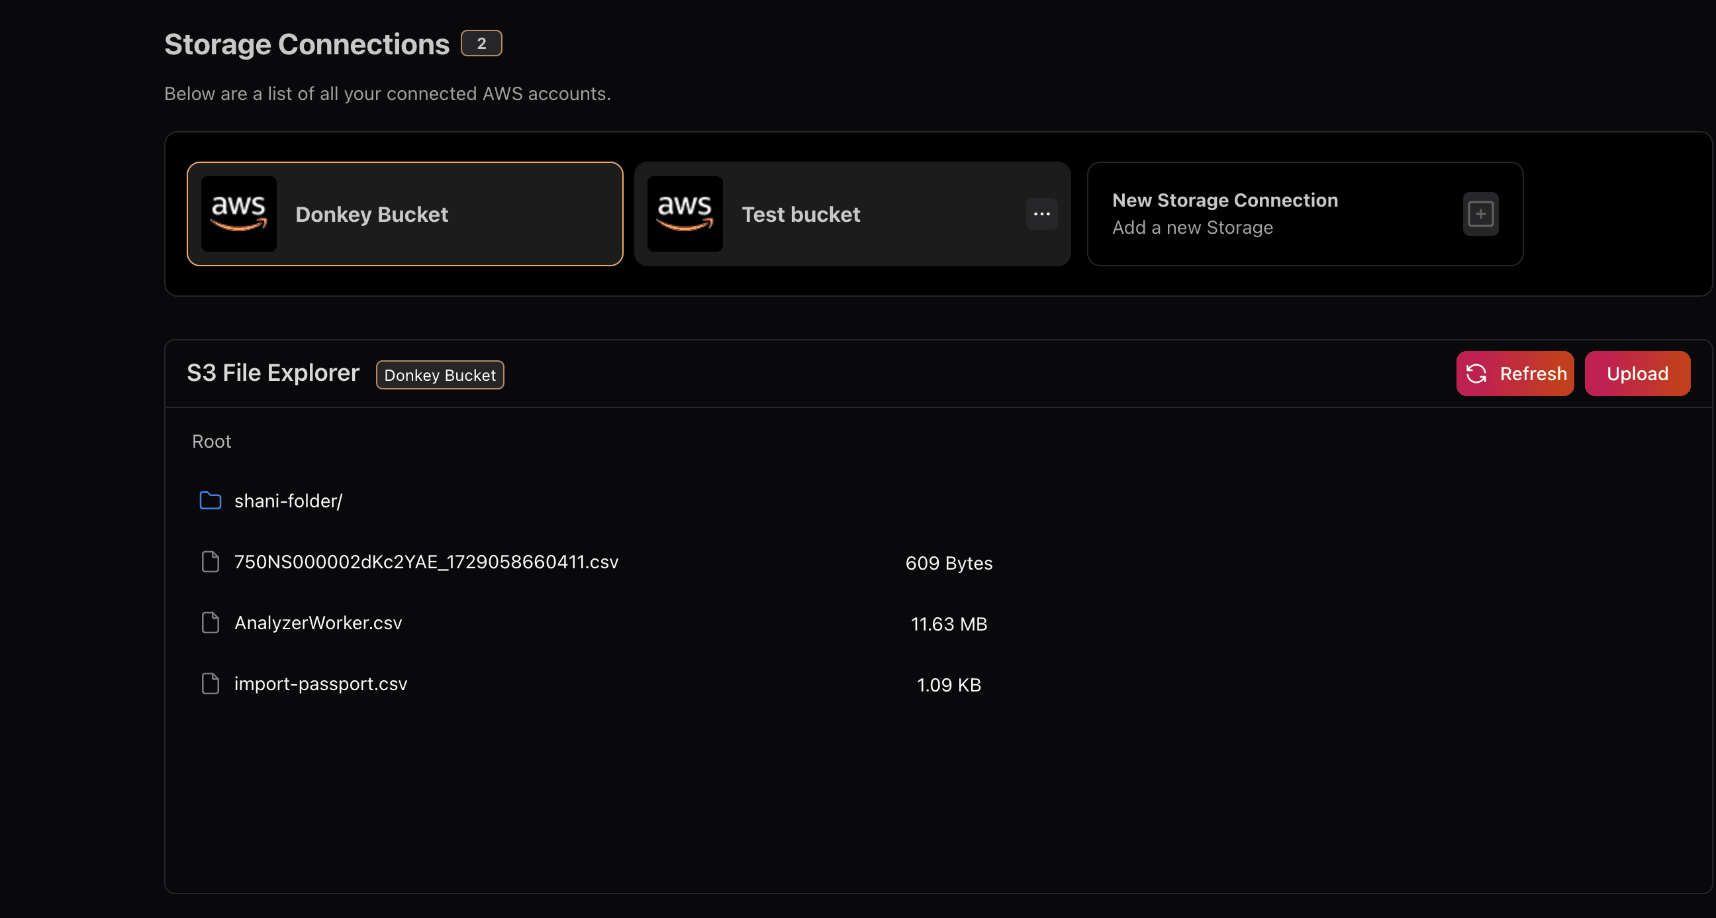This screenshot has height=918, width=1716.
Task: Select 750NS000002dKc2YAE_1729058660411.csv file
Action: pos(426,562)
